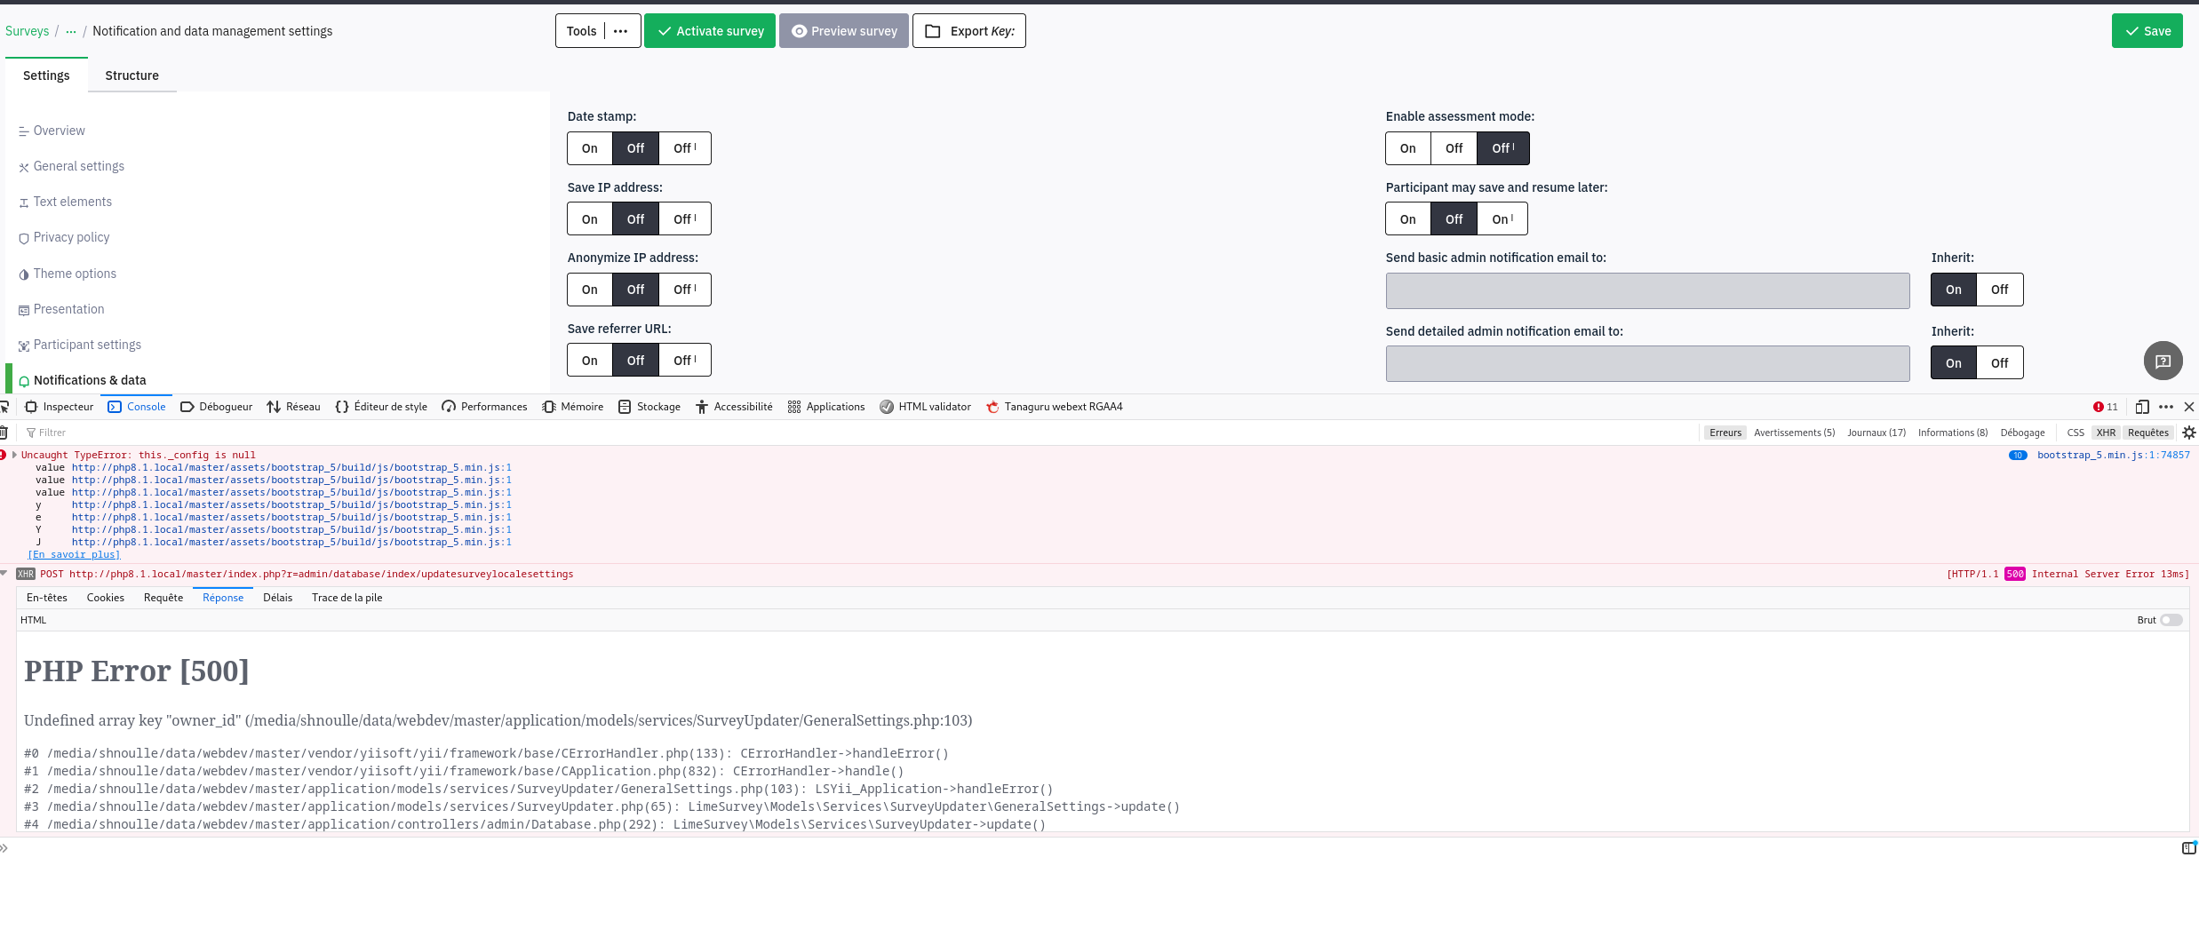
Task: Open devtools three-dots customize menu
Action: point(2166,407)
